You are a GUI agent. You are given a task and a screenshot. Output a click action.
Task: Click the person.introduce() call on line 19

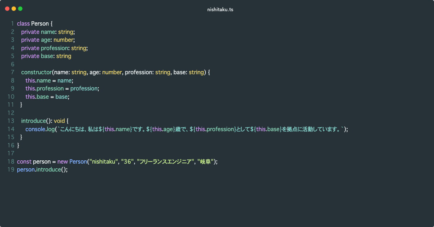[x=42, y=170]
